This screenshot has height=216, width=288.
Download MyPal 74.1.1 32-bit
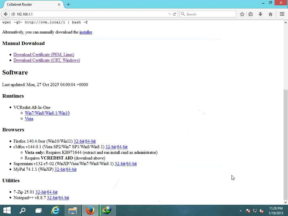pyautogui.click(x=60, y=169)
